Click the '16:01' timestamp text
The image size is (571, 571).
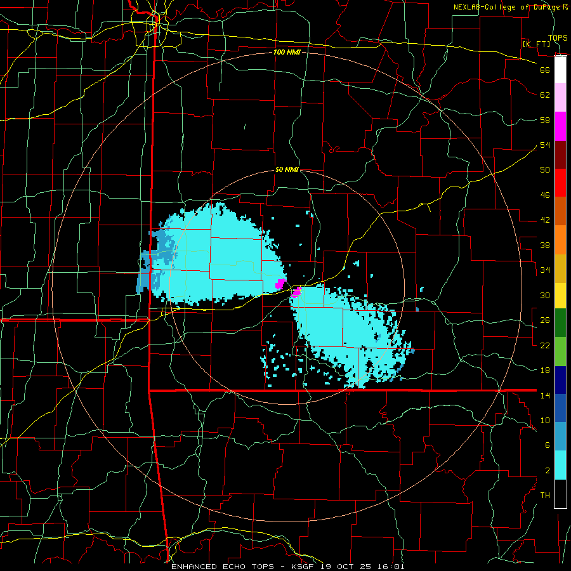[x=391, y=567]
